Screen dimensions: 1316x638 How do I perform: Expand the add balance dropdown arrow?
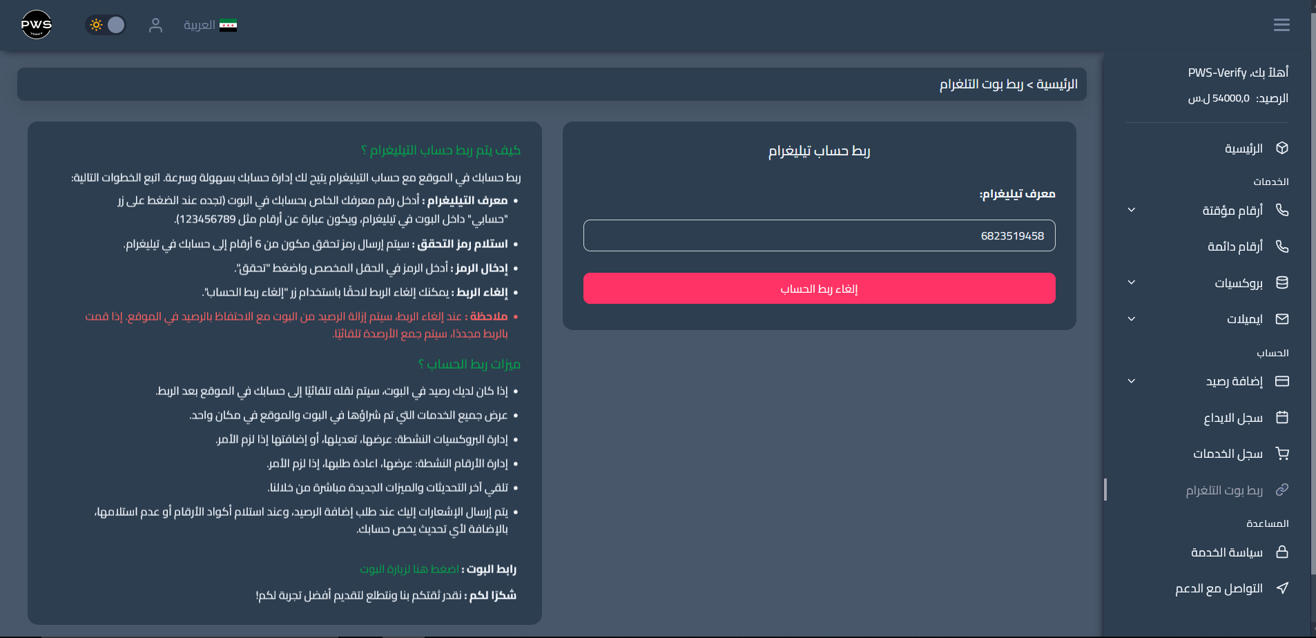point(1130,381)
